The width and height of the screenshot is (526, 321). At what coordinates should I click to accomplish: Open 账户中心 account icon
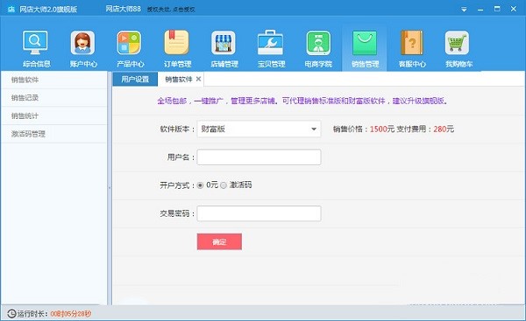pos(83,43)
